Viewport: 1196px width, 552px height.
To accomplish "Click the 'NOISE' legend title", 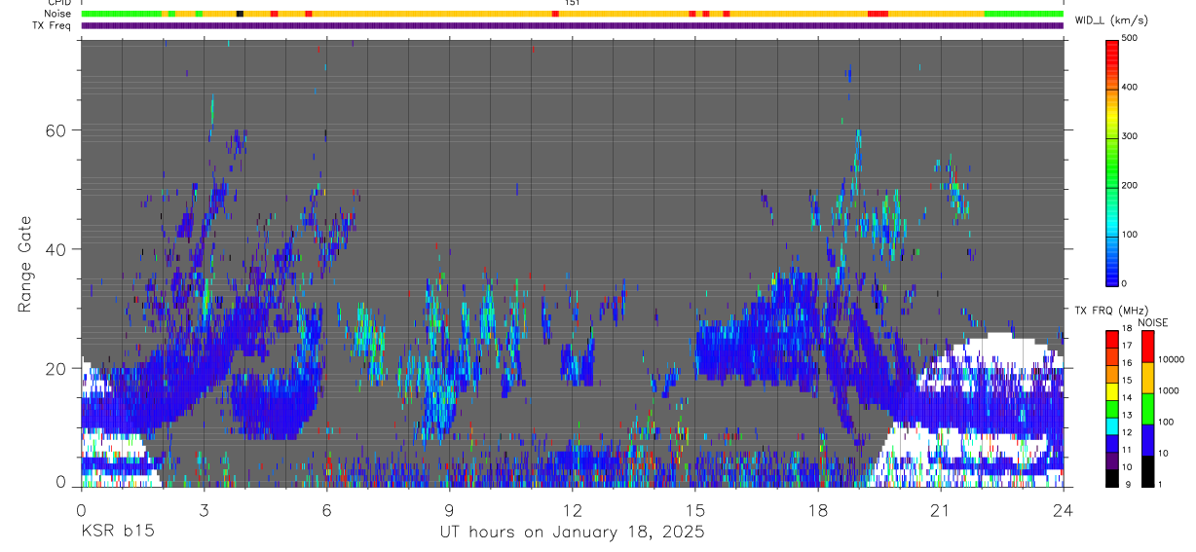I will 1153,322.
